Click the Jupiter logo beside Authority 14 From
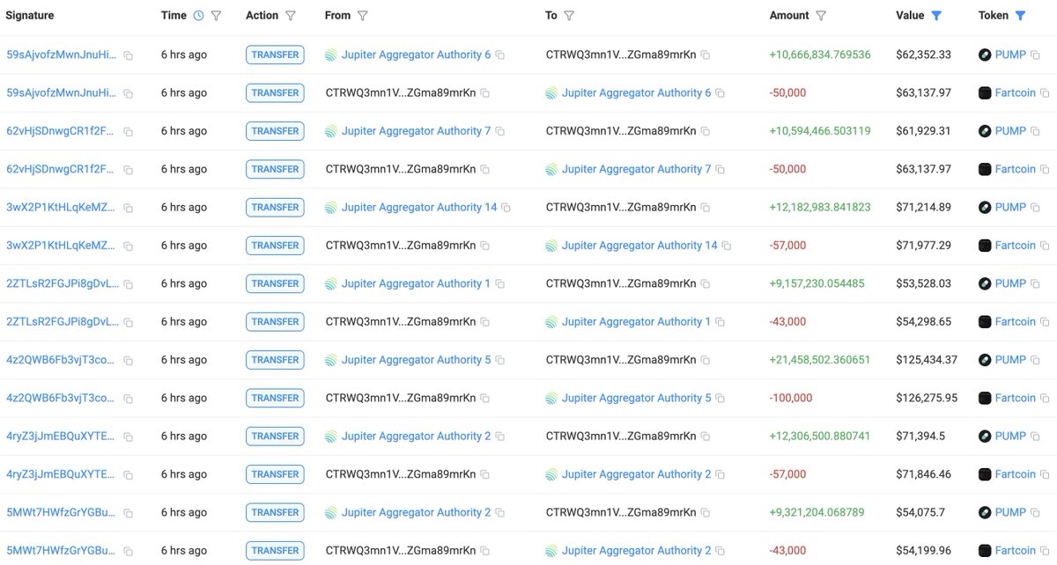1057x565 pixels. pyautogui.click(x=331, y=208)
